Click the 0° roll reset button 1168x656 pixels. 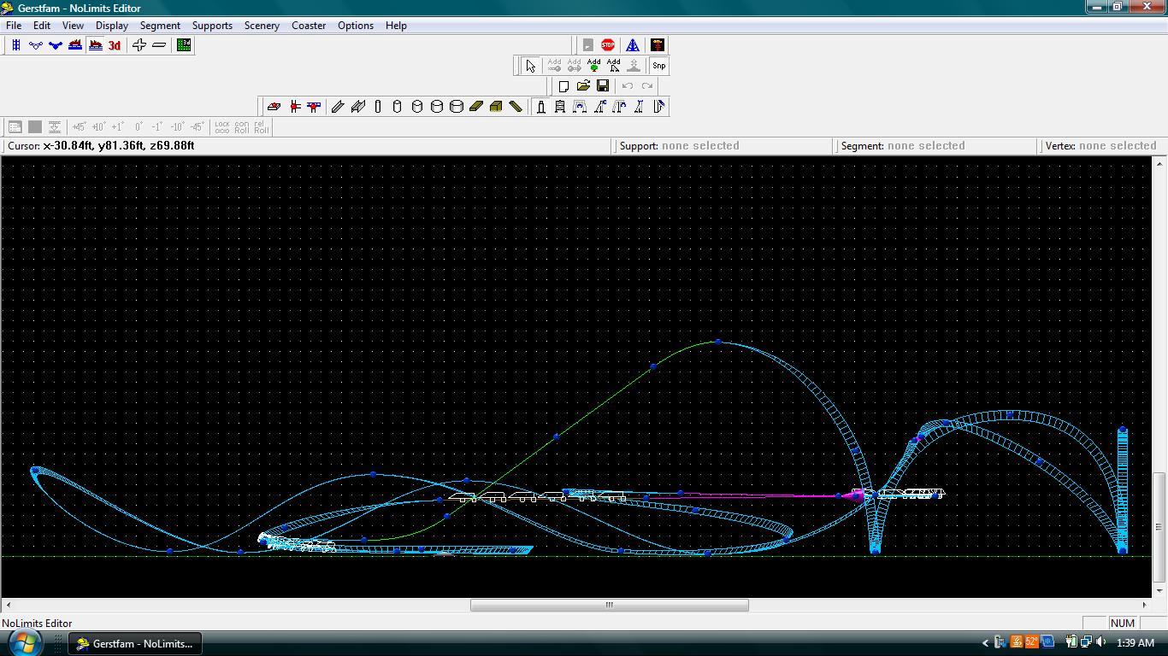click(x=138, y=127)
